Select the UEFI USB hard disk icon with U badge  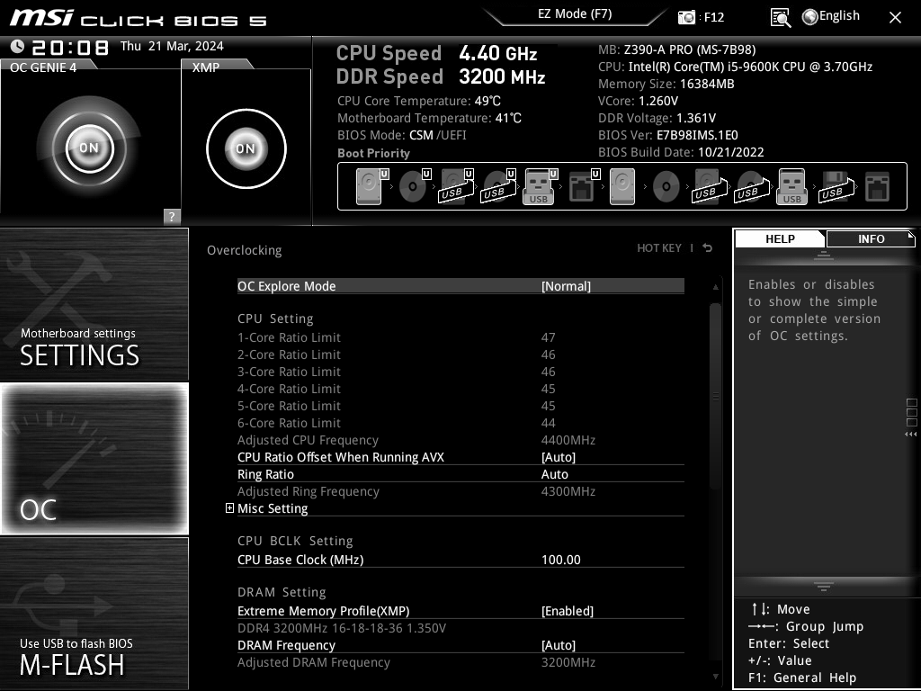pos(456,186)
